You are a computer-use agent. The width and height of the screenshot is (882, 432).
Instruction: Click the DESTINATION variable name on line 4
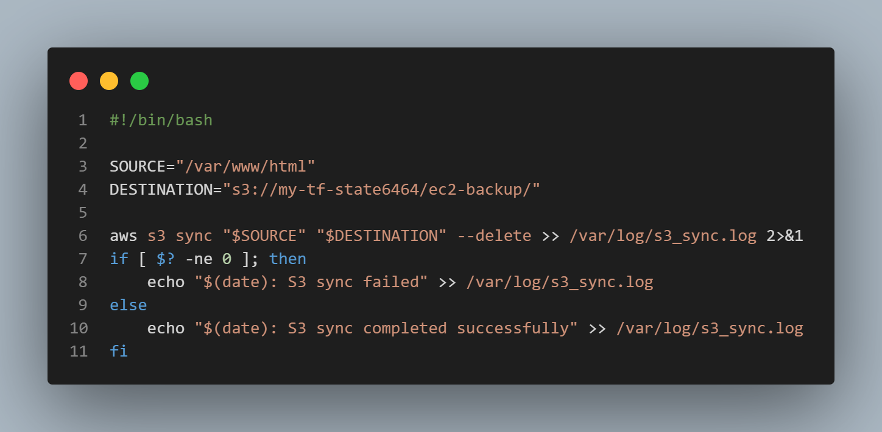pyautogui.click(x=161, y=189)
